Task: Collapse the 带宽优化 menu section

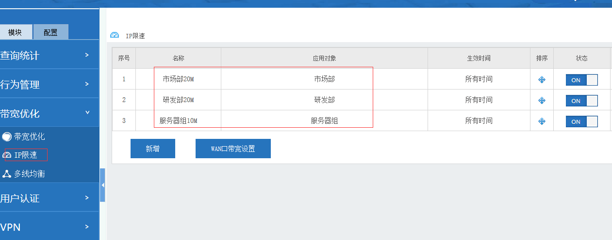Action: (49, 113)
